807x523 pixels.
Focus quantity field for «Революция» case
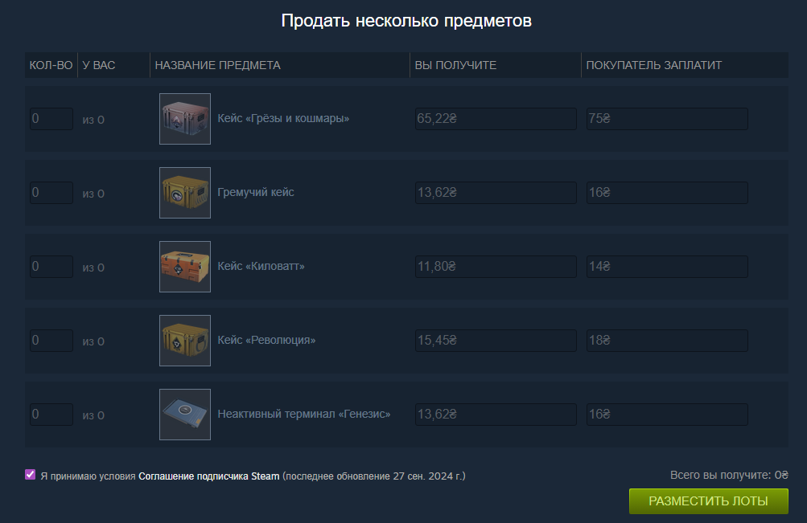click(x=51, y=341)
